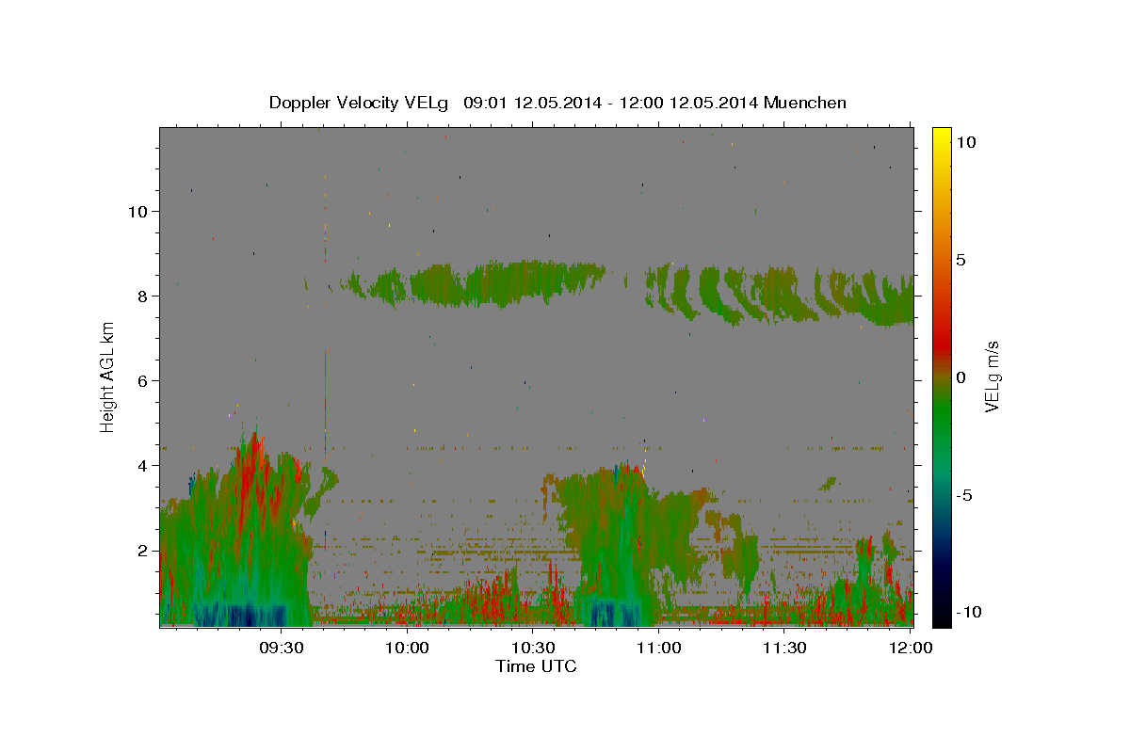Click the 'VELg m/s' colorbar label
The image size is (1130, 753).
tap(992, 376)
